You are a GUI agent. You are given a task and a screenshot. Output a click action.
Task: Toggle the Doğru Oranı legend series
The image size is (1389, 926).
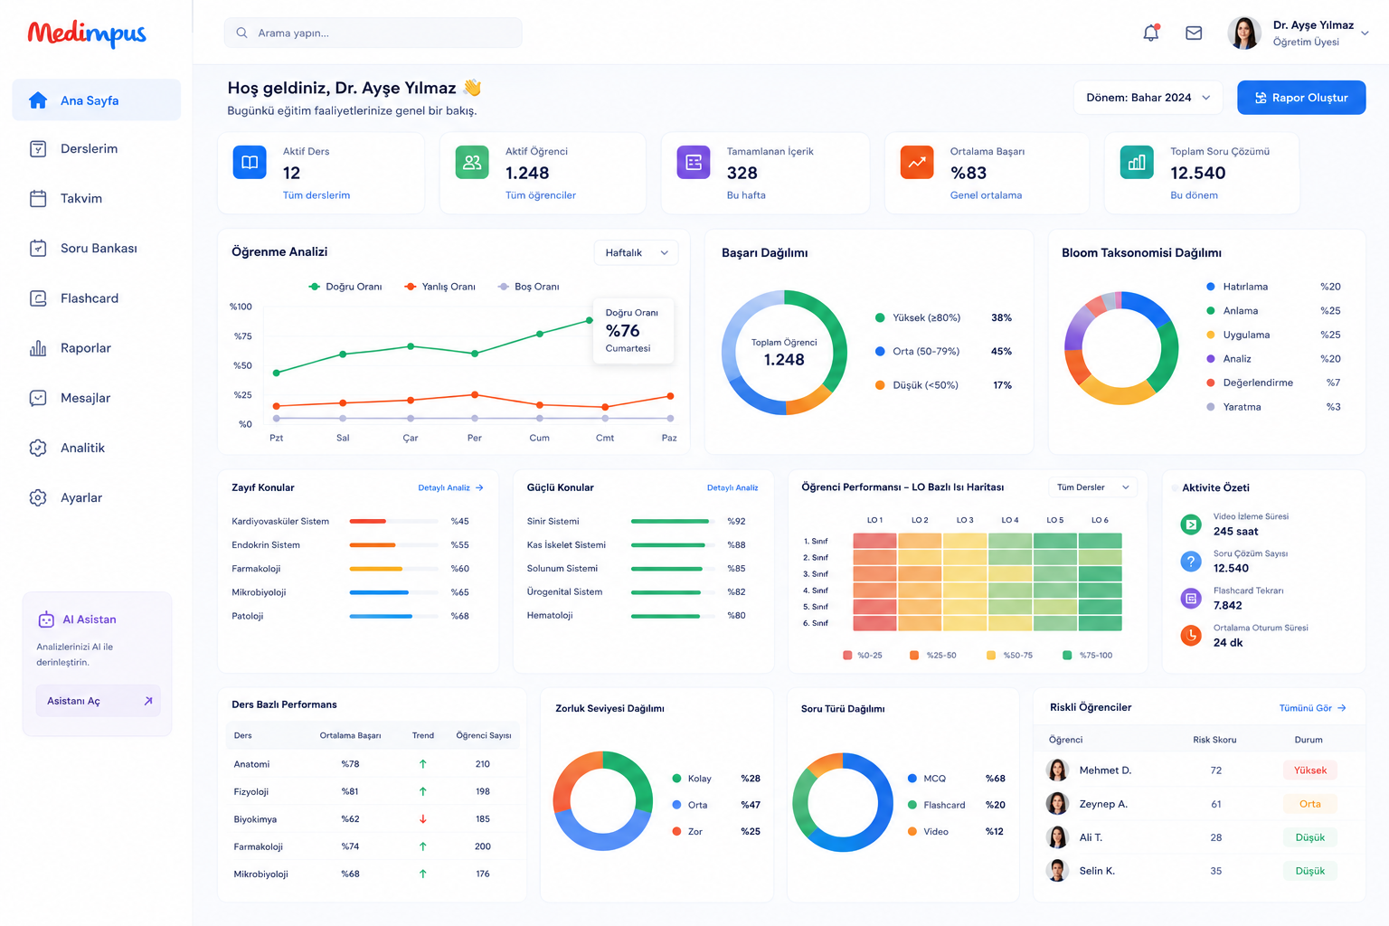tap(345, 287)
